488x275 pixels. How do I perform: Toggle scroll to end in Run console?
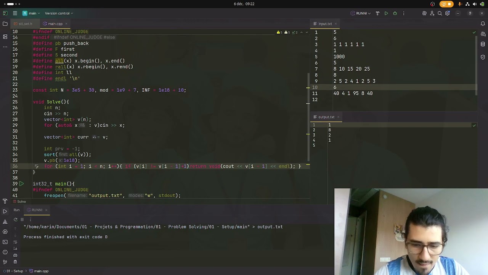(15, 248)
